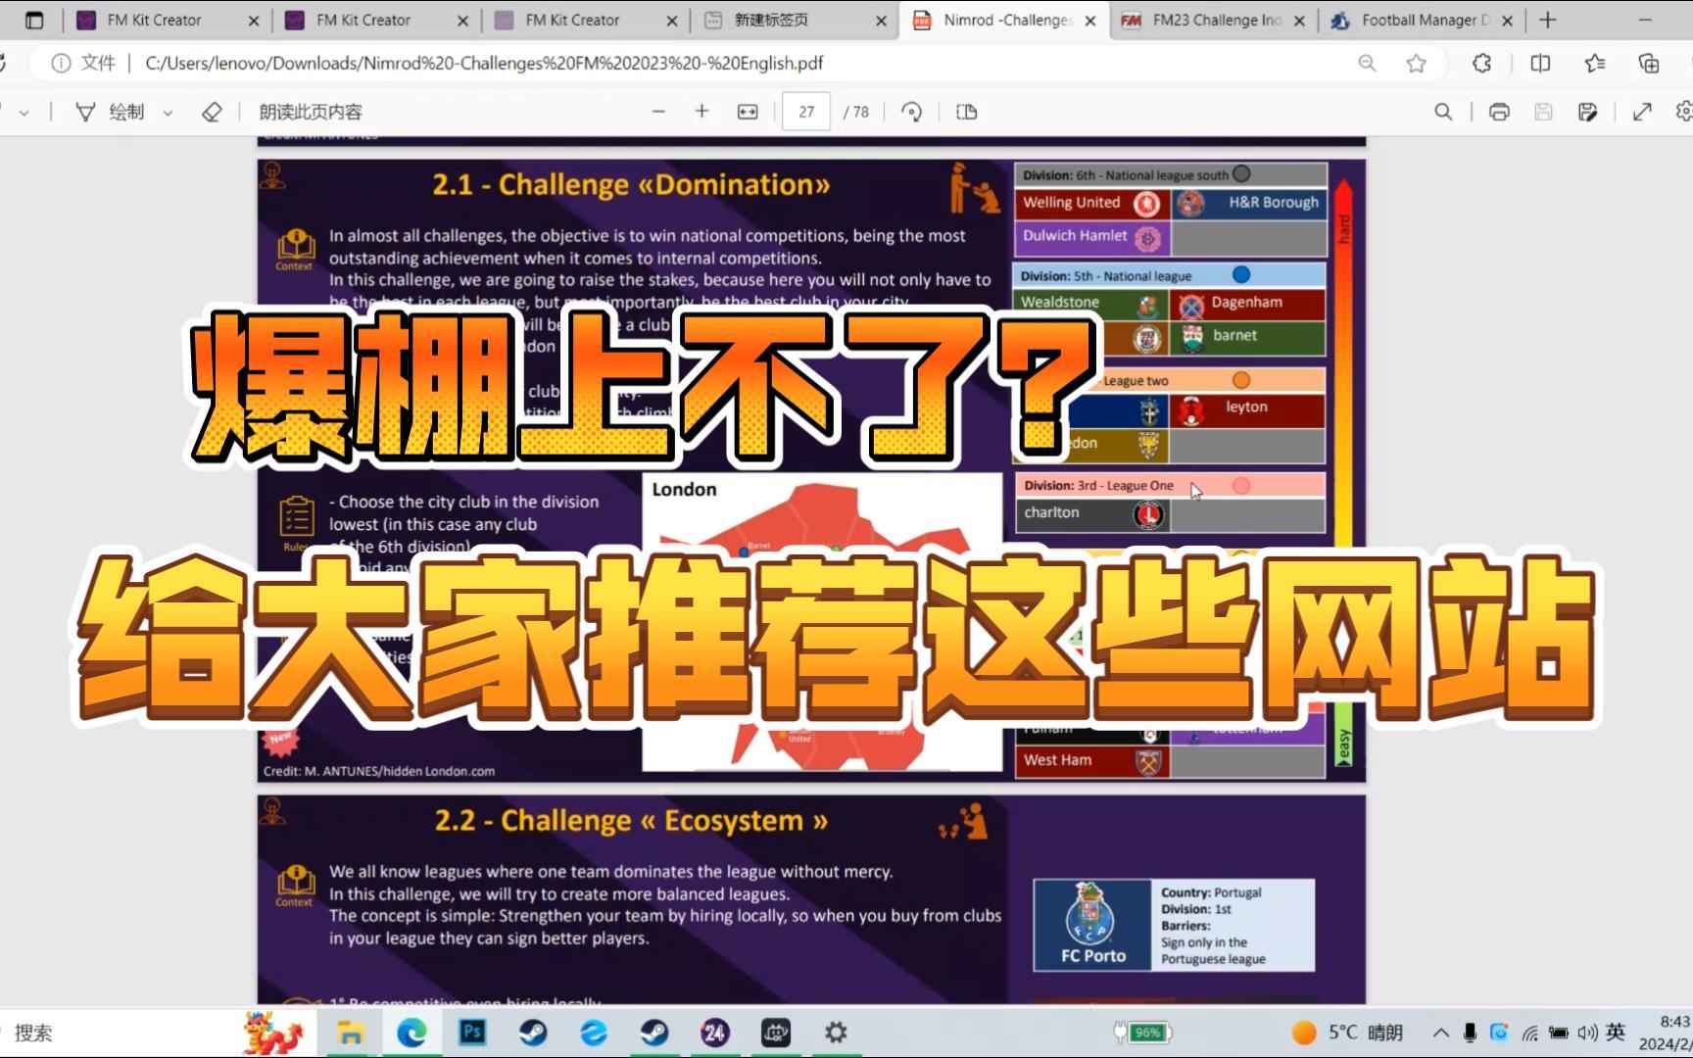Click Wealdstone club entry
Image resolution: width=1693 pixels, height=1058 pixels.
1091,303
